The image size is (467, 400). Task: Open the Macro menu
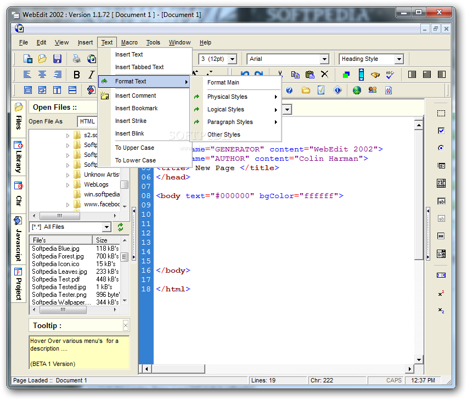pyautogui.click(x=130, y=43)
